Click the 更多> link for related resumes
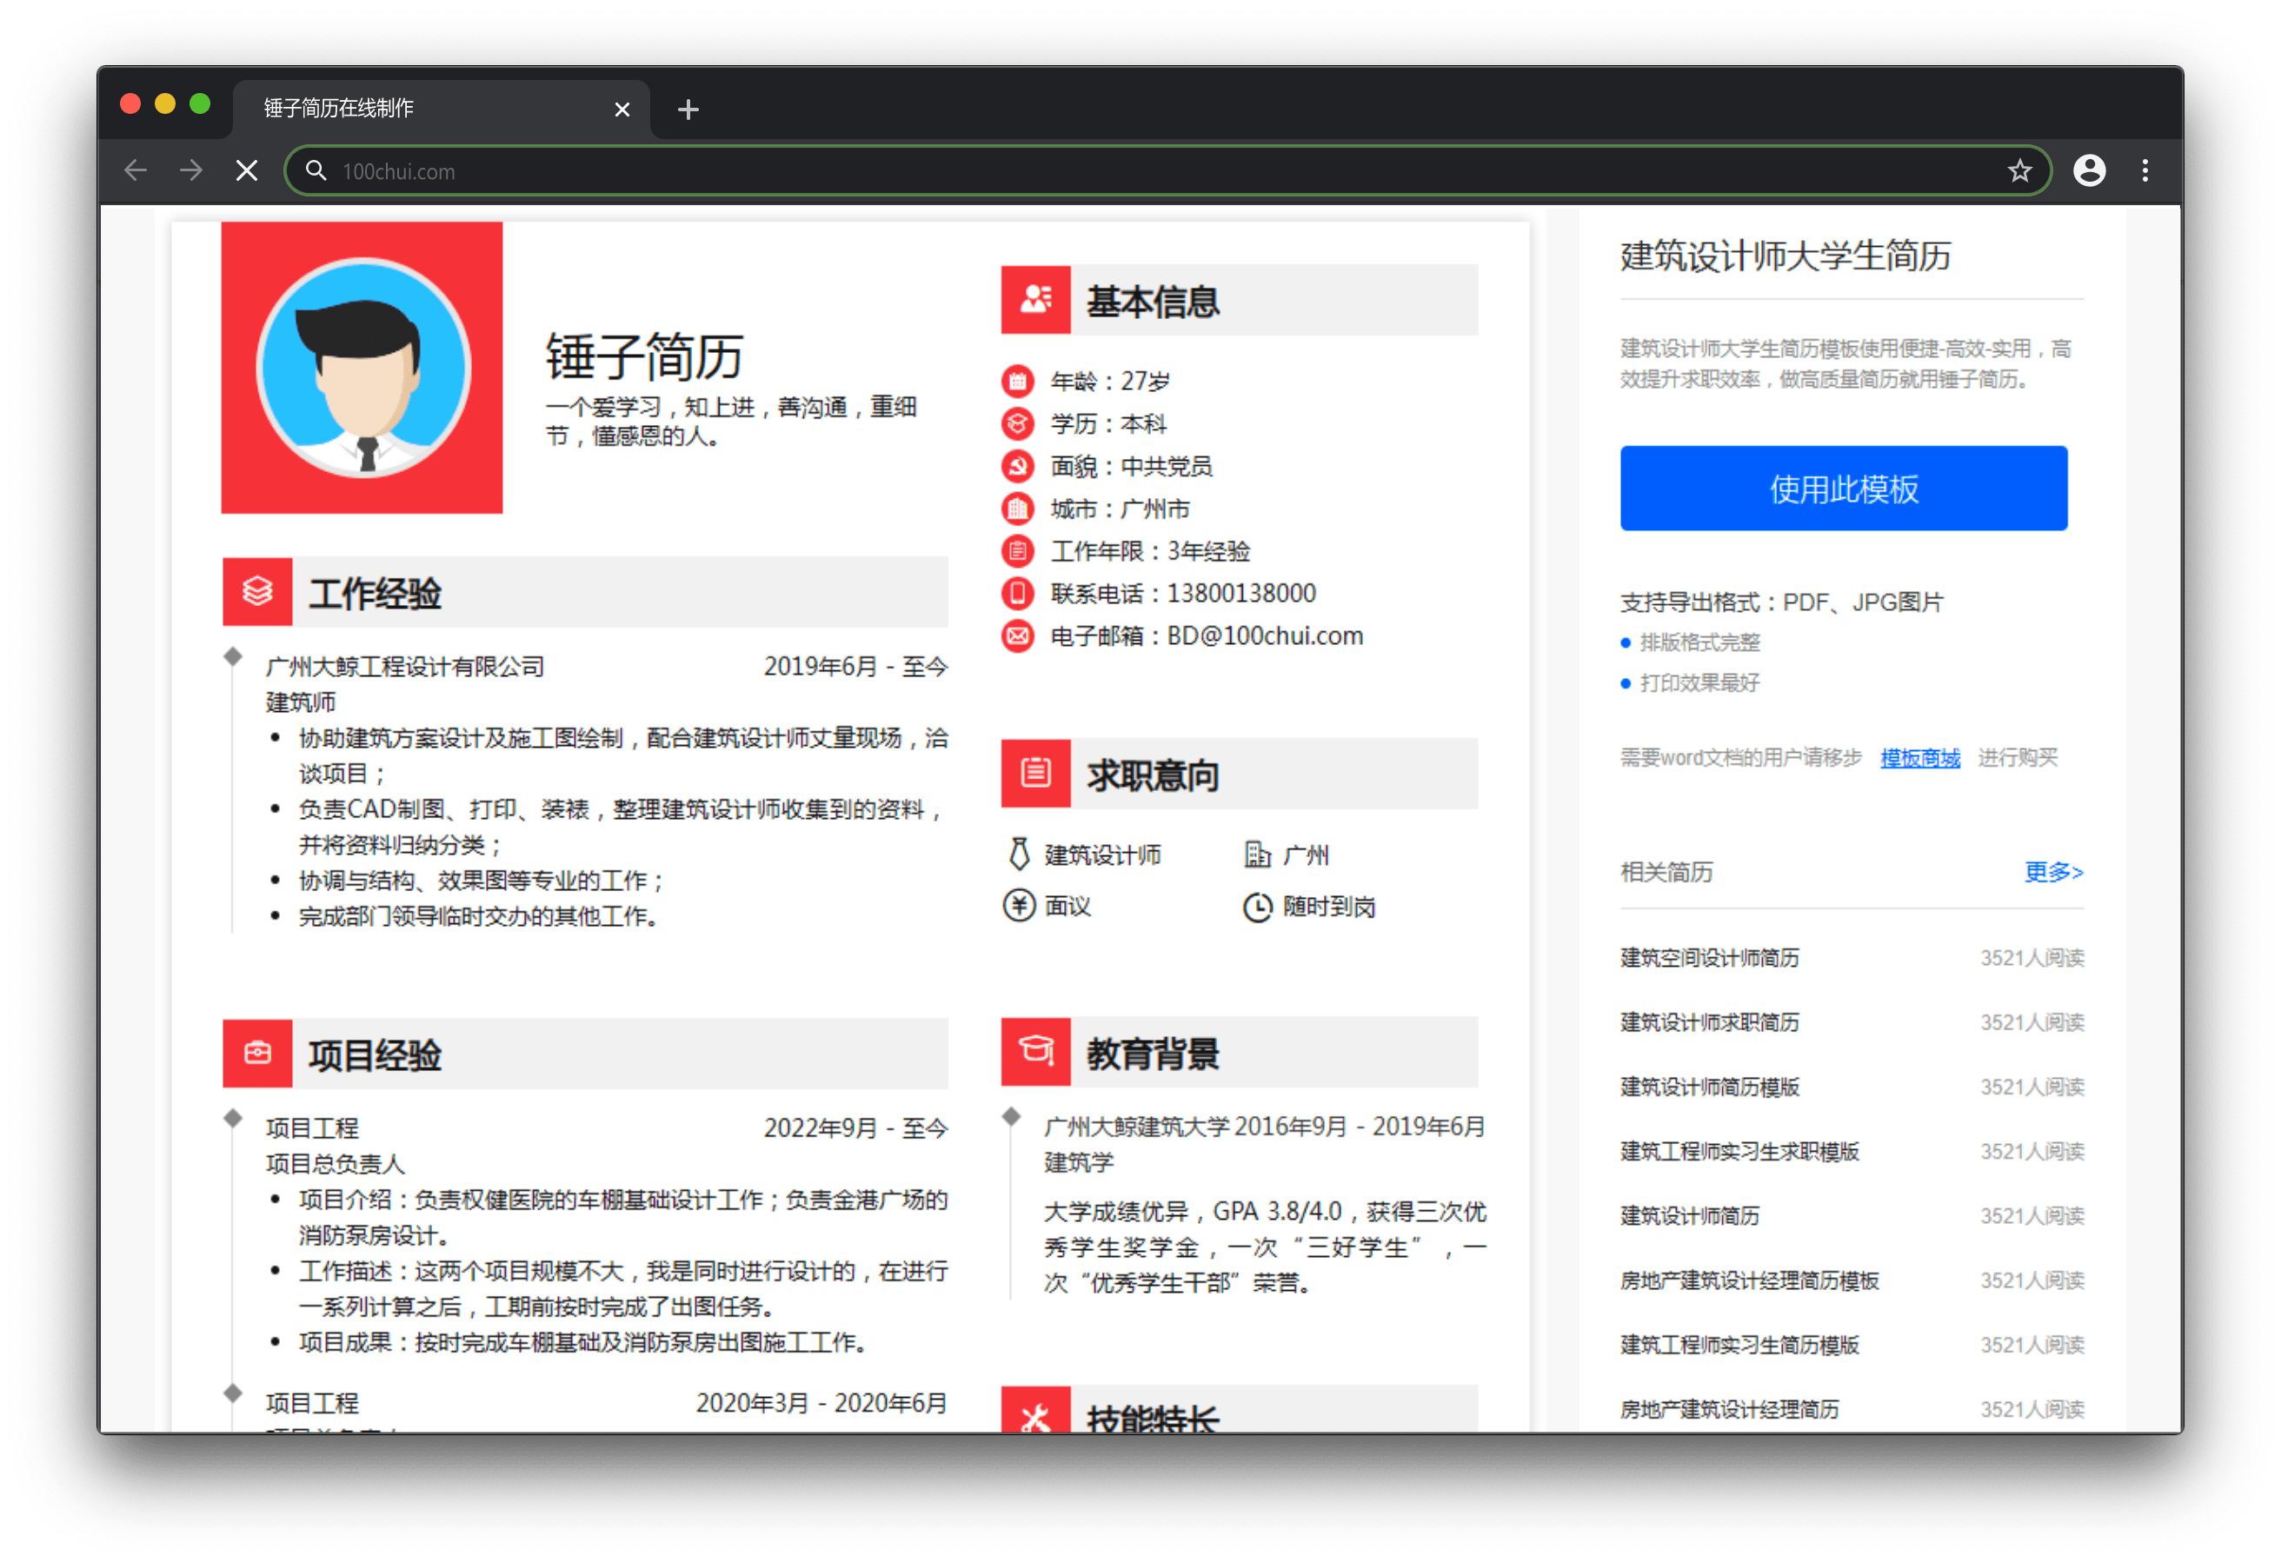This screenshot has height=1563, width=2281. (2053, 872)
